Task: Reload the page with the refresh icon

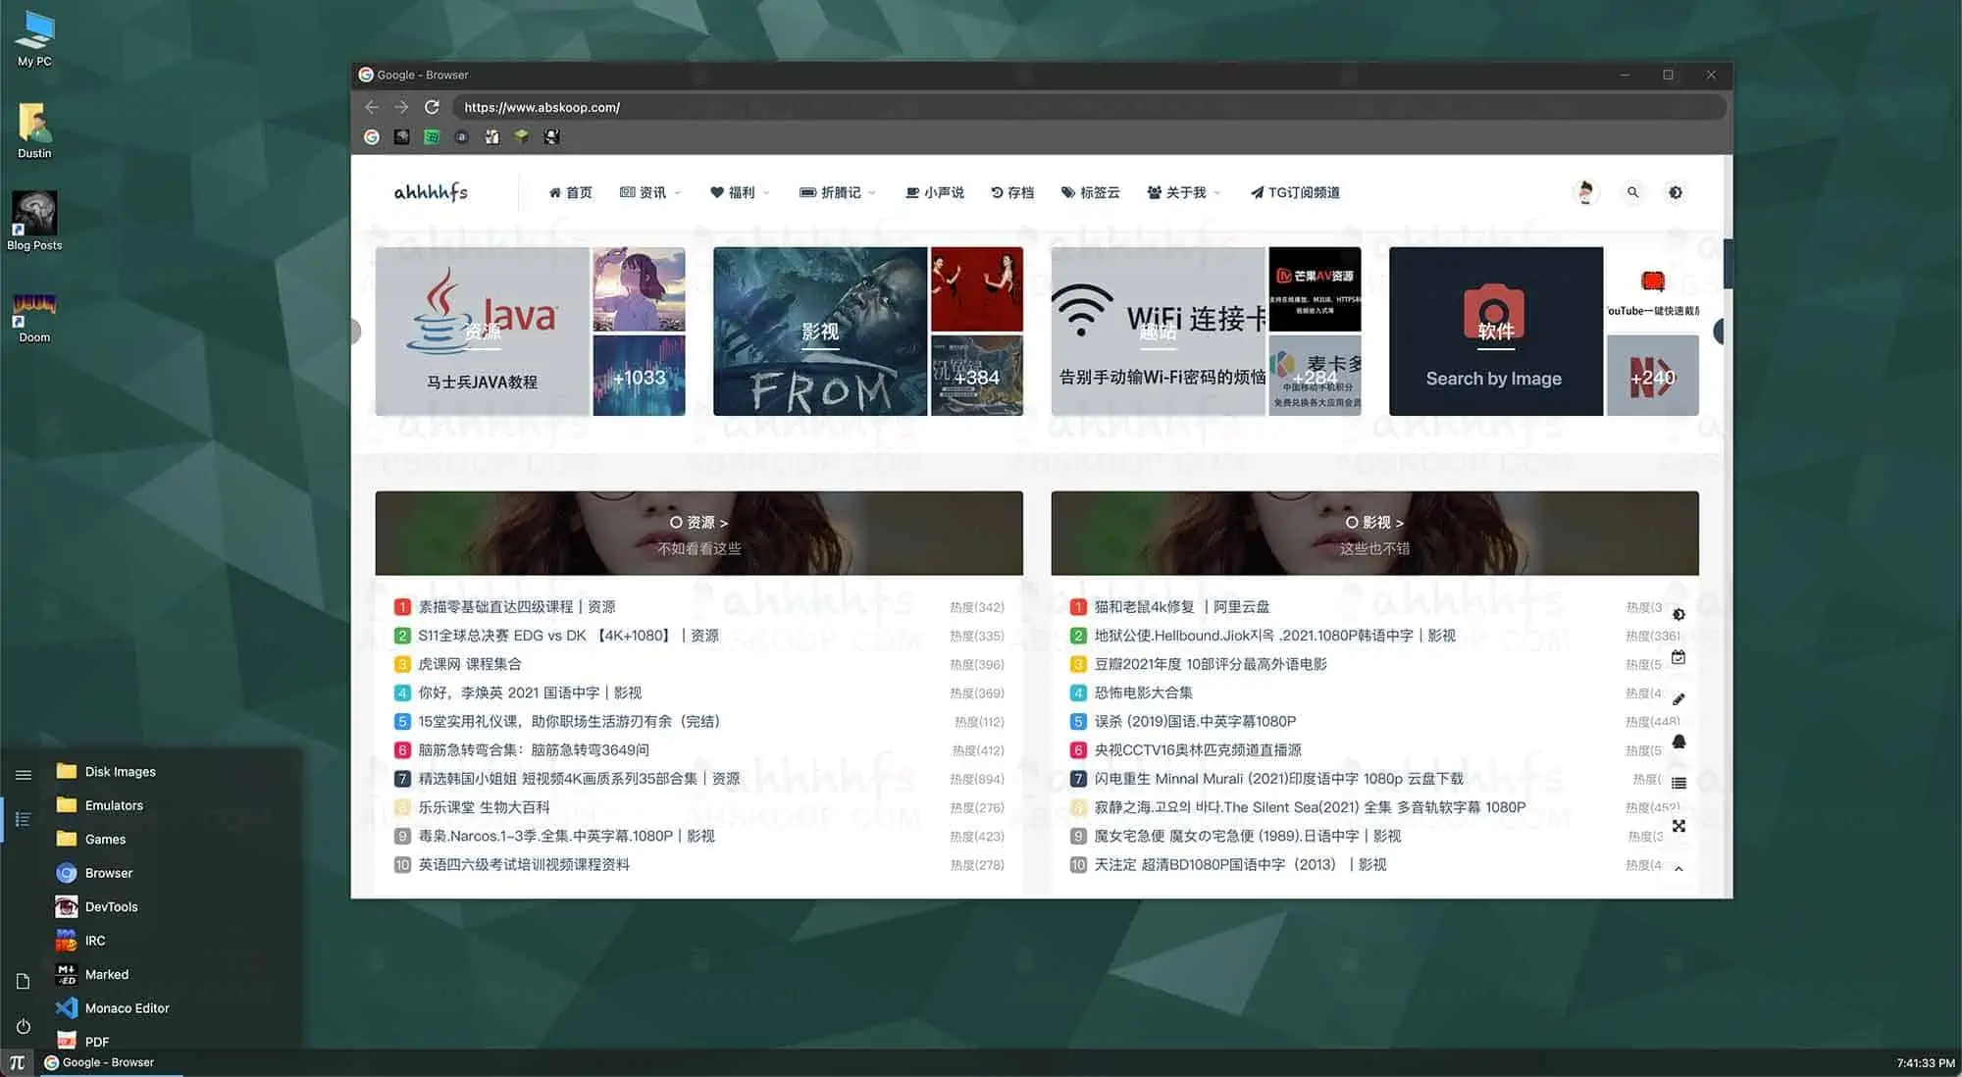Action: point(433,107)
